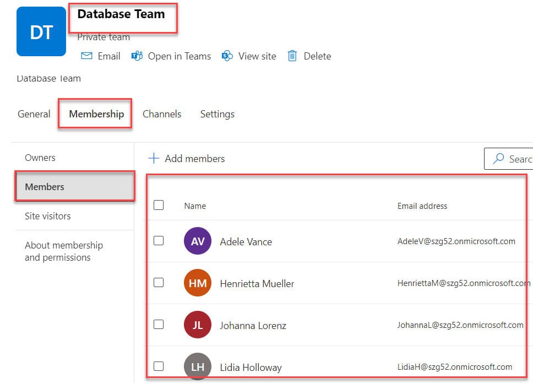This screenshot has width=533, height=383.
Task: Switch to the Channels tab
Action: point(162,114)
